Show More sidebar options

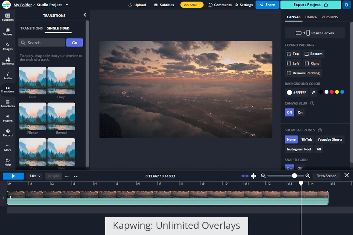tap(8, 148)
